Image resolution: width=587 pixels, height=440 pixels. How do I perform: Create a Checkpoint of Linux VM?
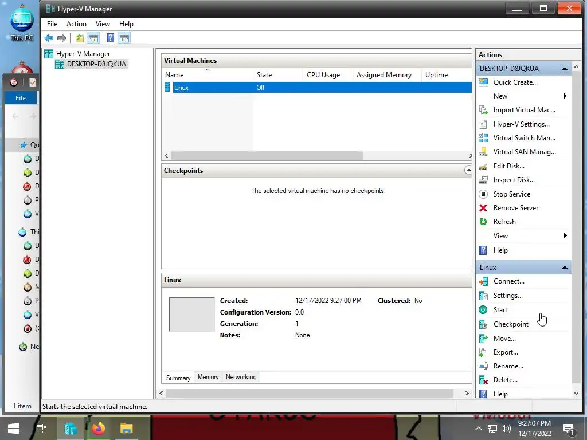click(511, 324)
